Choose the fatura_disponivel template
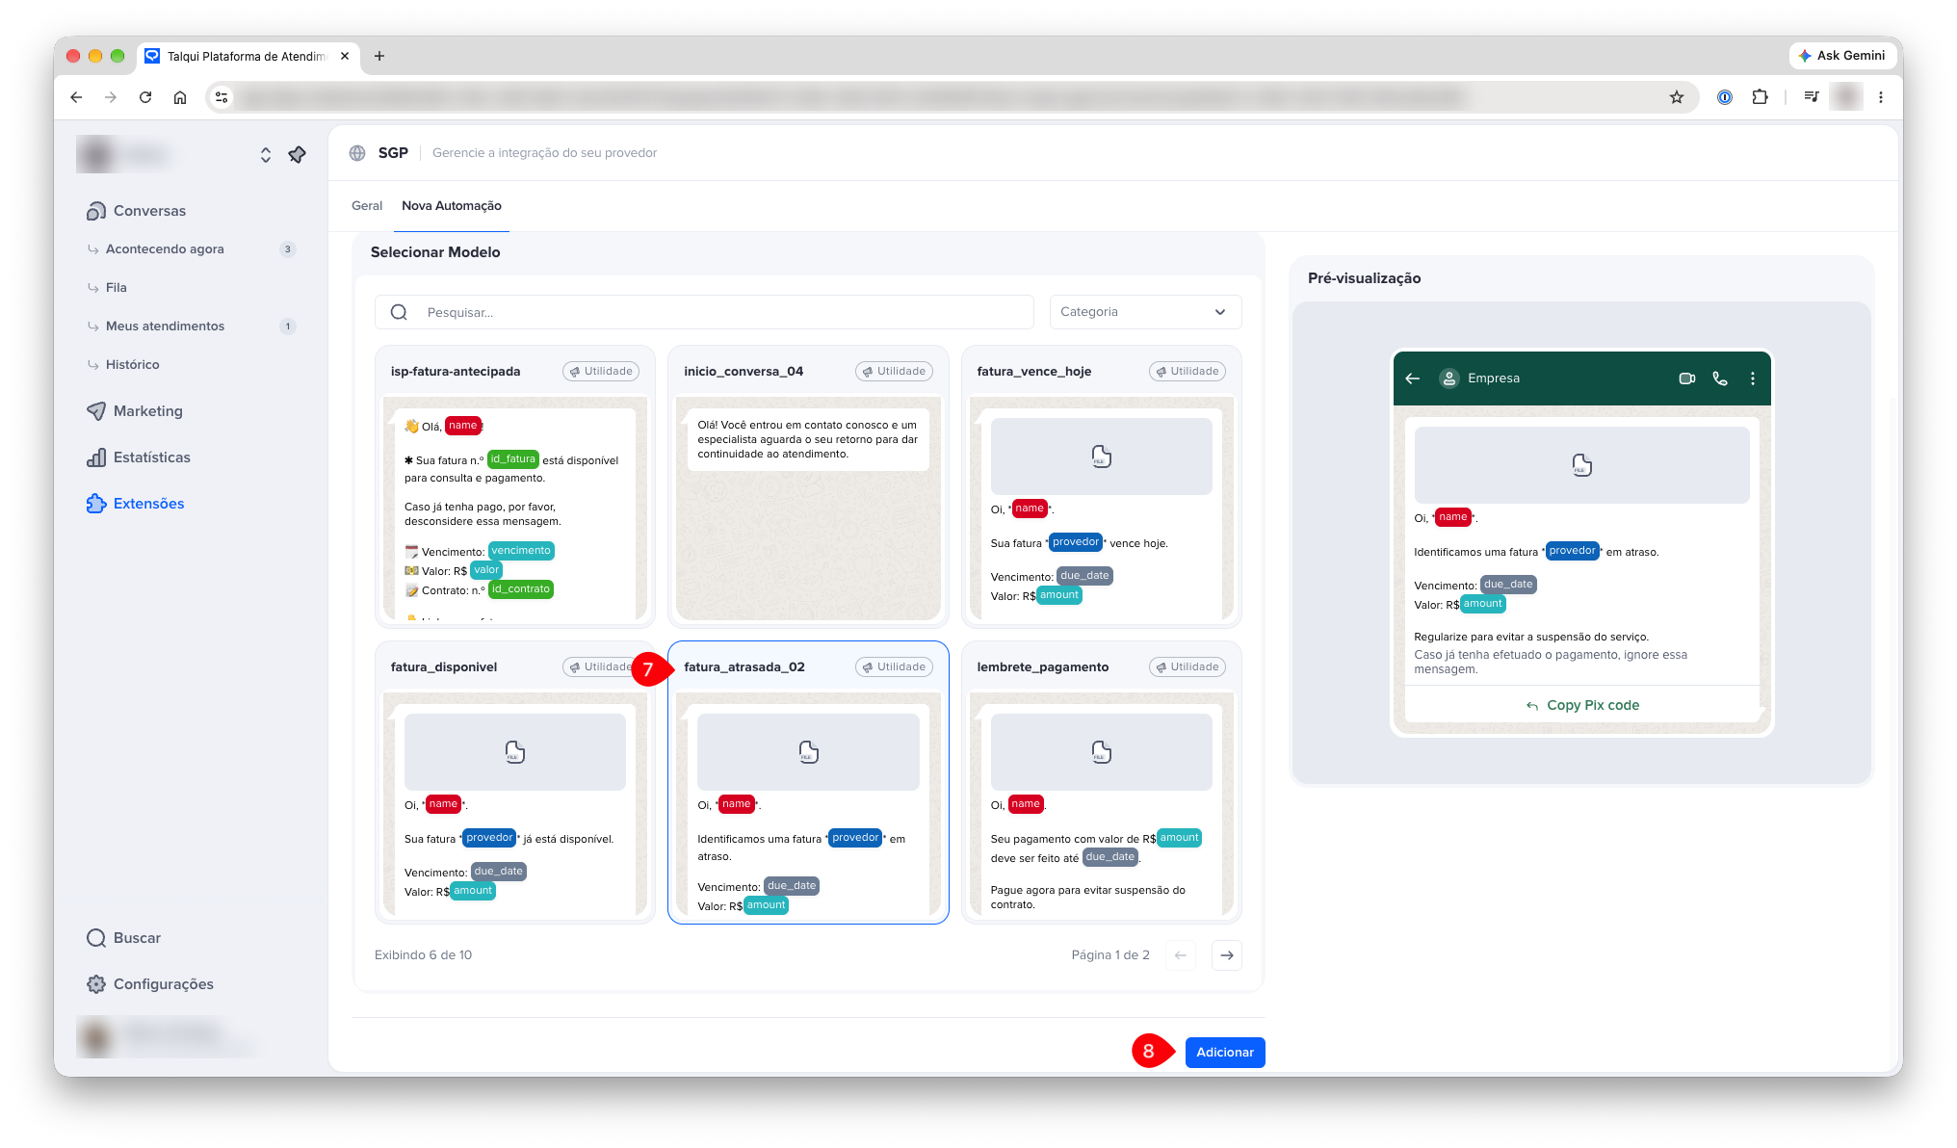The width and height of the screenshot is (1957, 1148). pos(515,782)
